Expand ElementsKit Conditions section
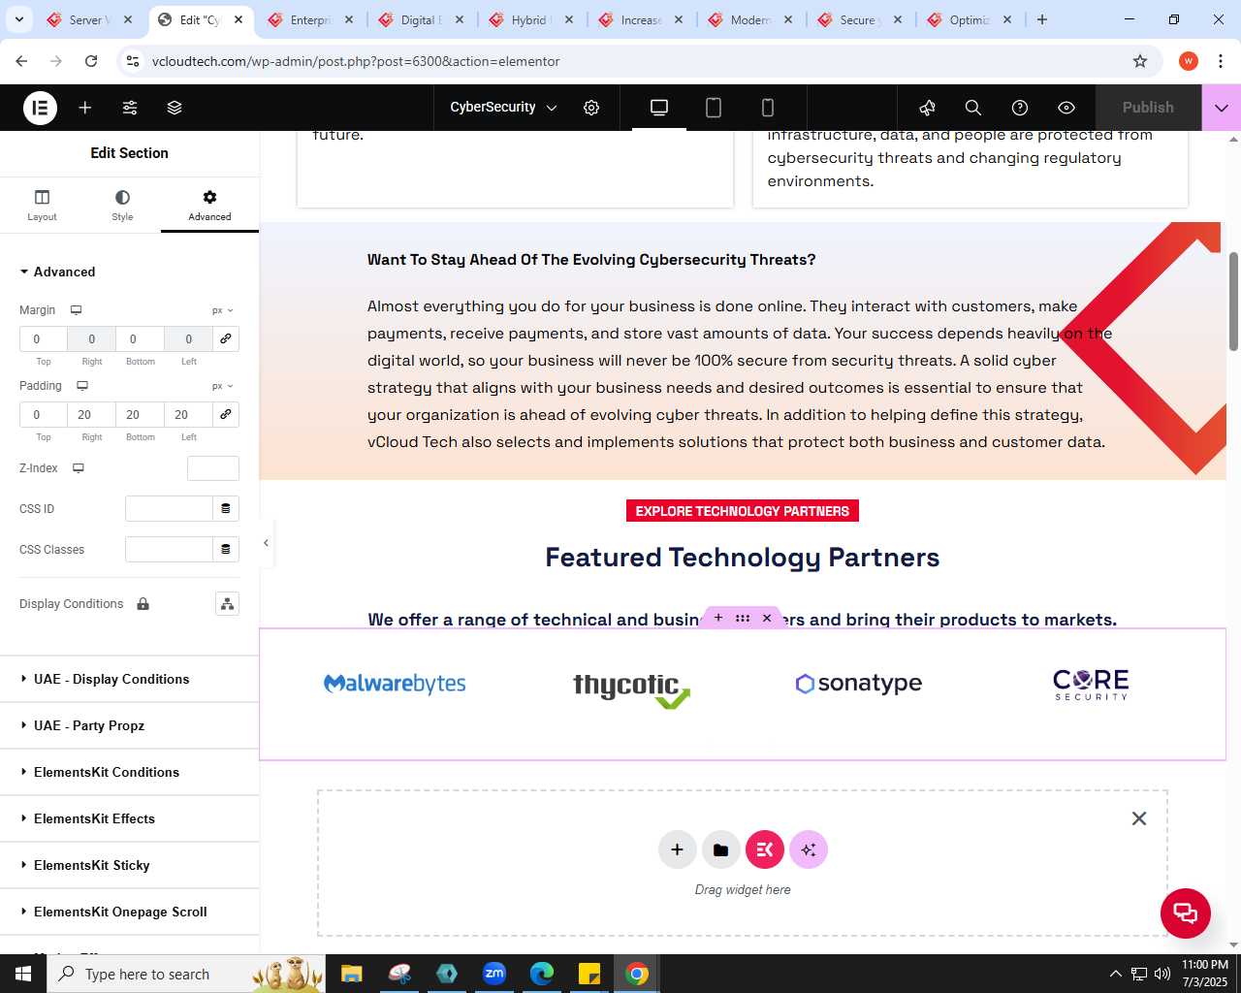 (x=130, y=772)
